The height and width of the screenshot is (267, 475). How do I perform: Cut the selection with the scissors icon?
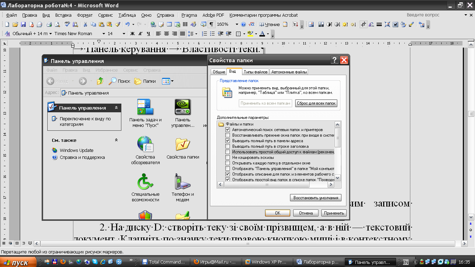coord(85,24)
